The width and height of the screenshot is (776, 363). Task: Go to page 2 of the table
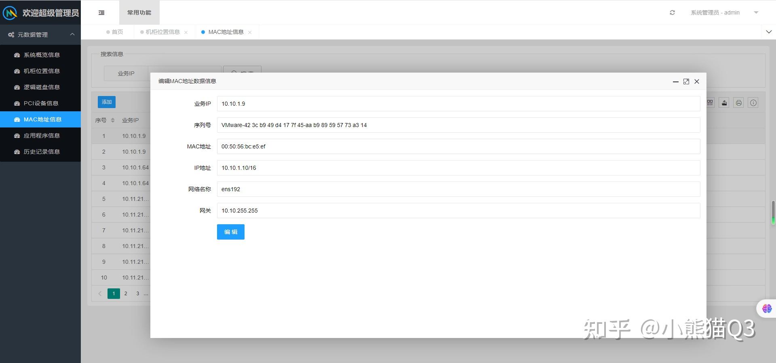(126, 294)
